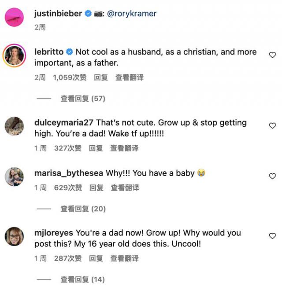The width and height of the screenshot is (282, 290).
Task: Heart the marisa_bythesea comment
Action: pyautogui.click(x=272, y=176)
